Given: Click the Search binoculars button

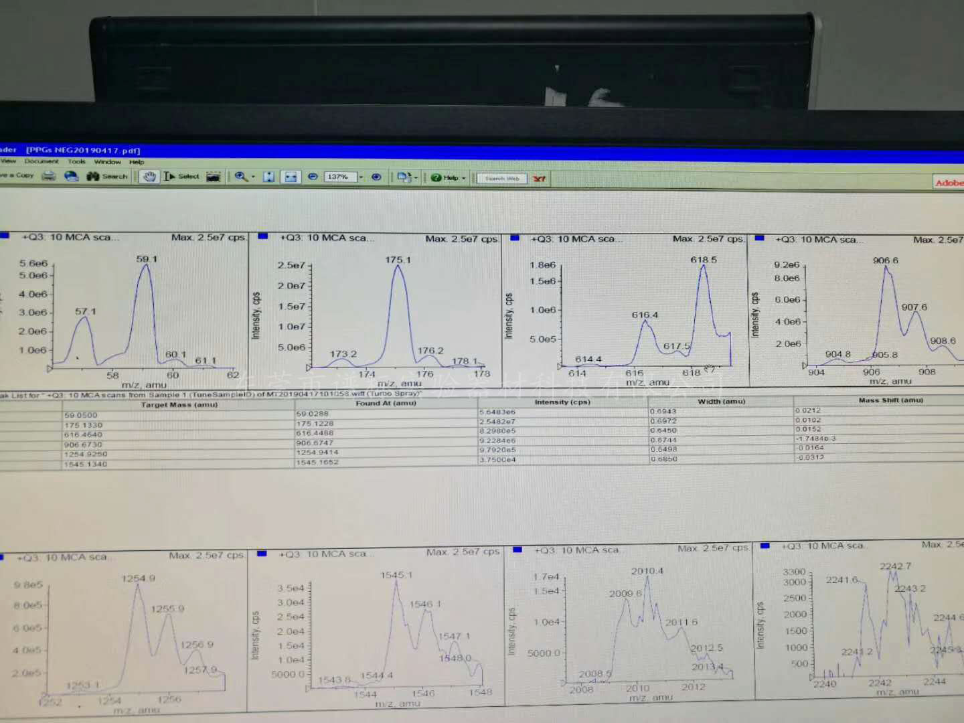Looking at the screenshot, I should (107, 176).
